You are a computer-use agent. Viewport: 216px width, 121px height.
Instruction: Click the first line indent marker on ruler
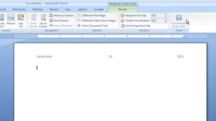coord(36,35)
